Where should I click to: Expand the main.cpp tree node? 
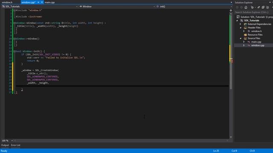pos(244,42)
